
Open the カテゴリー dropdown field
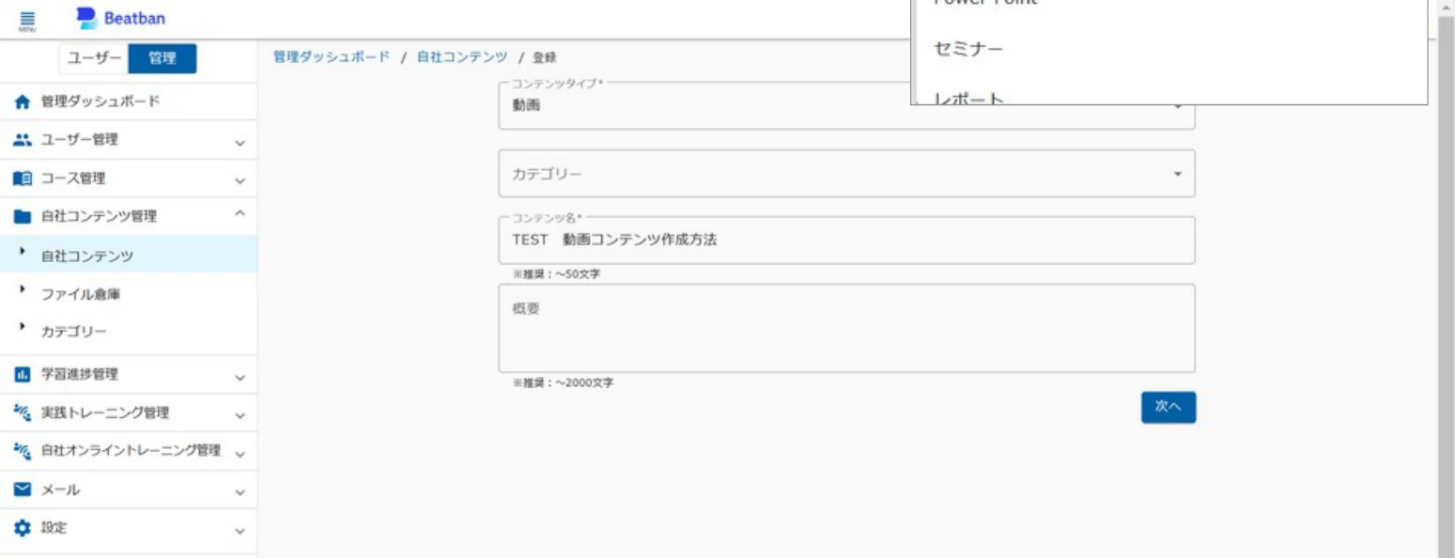(846, 174)
